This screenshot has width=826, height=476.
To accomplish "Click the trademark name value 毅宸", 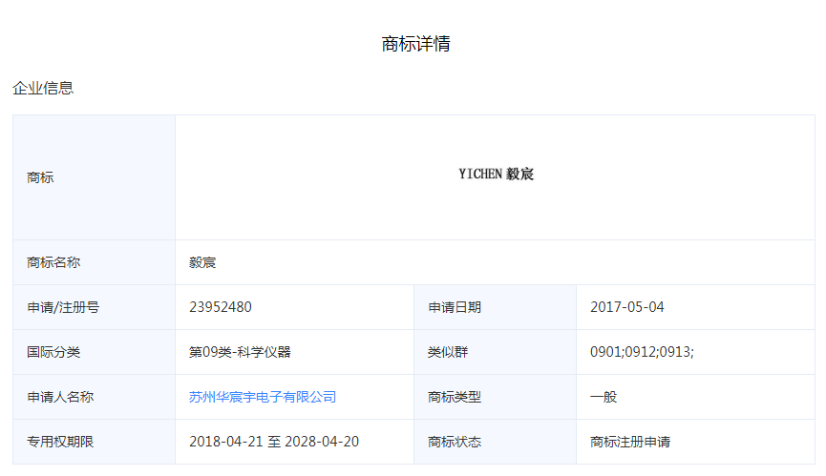I will point(202,262).
